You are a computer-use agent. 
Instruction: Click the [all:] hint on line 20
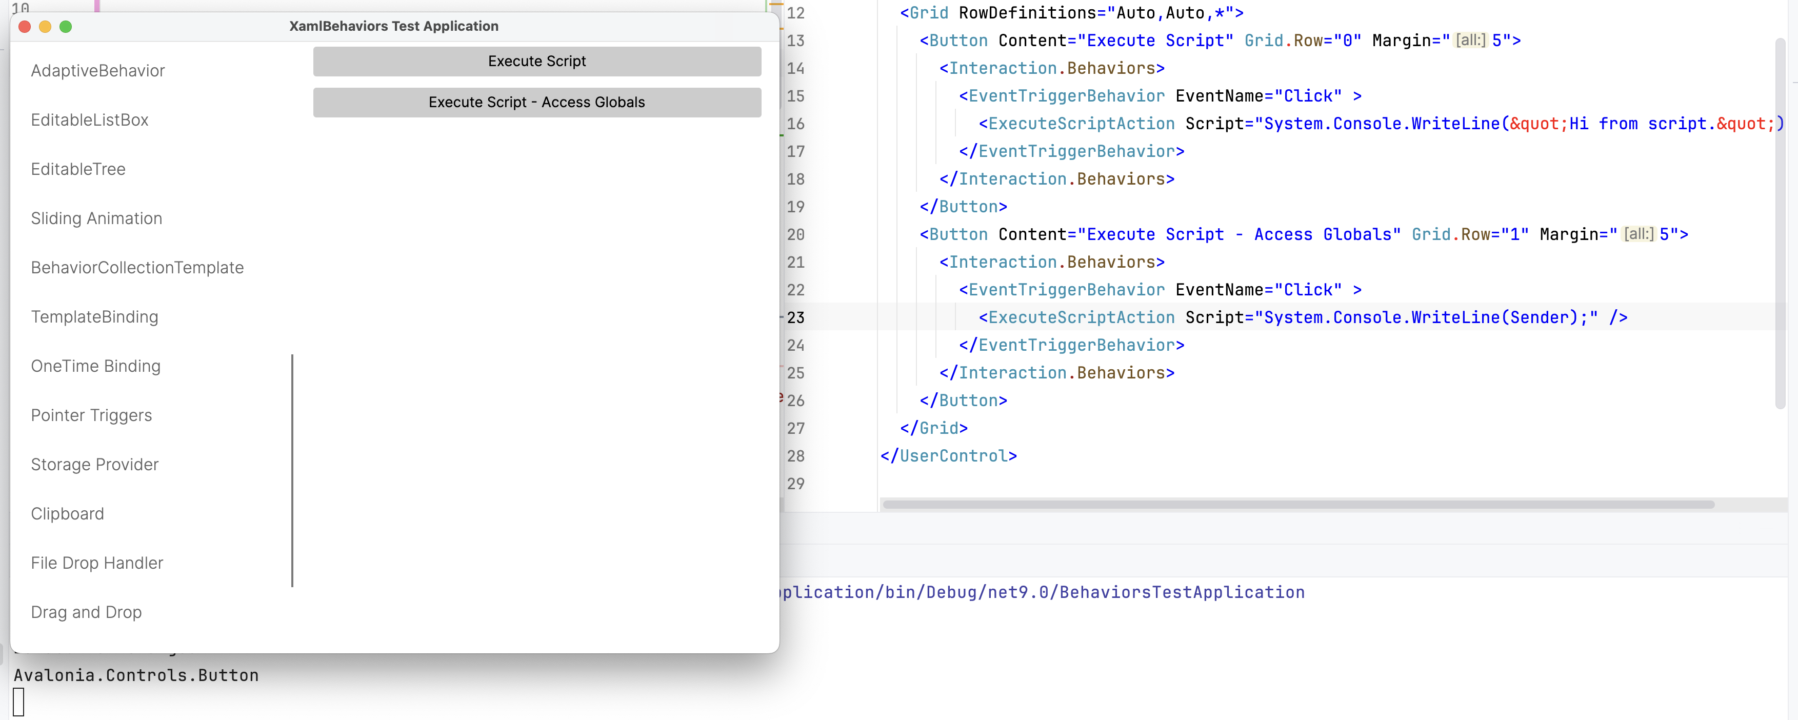1638,234
